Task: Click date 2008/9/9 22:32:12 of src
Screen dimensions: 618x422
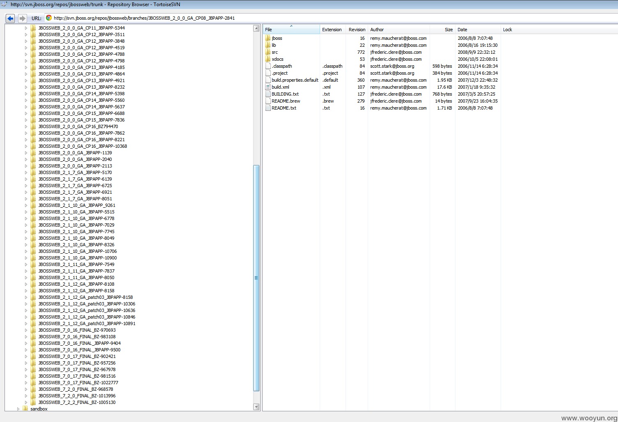Action: pyautogui.click(x=477, y=52)
